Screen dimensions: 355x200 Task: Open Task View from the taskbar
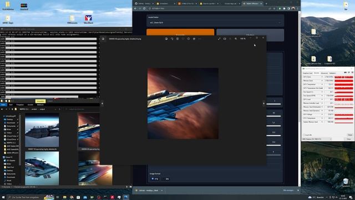(x=58, y=197)
